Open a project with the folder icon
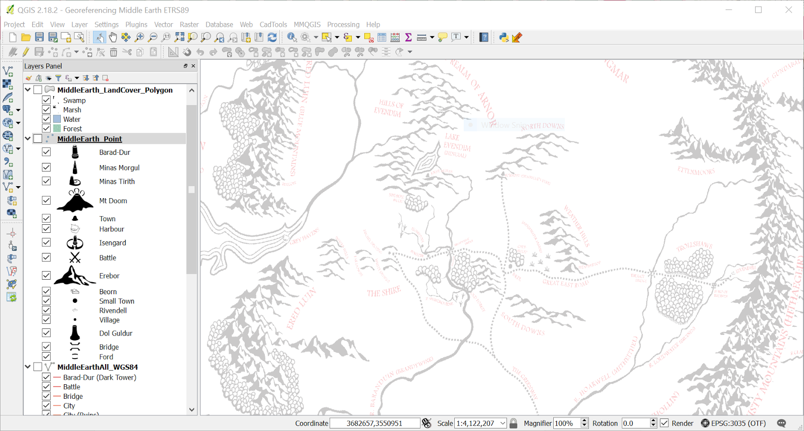This screenshot has width=804, height=431. (x=26, y=37)
